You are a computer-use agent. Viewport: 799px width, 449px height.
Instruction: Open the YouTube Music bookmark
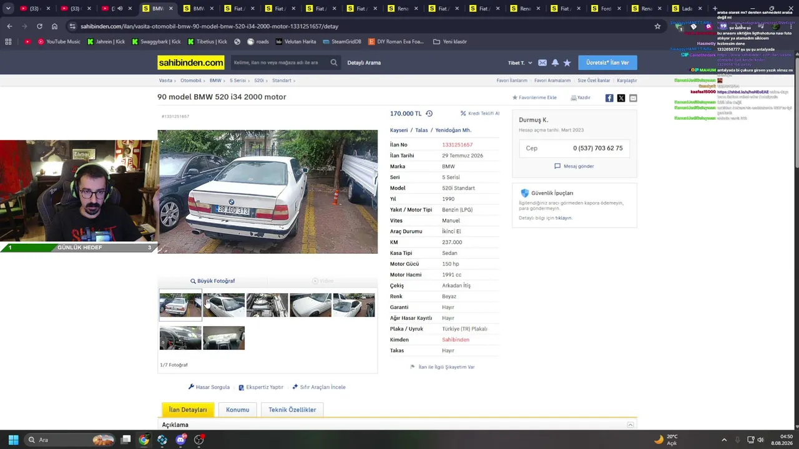[59, 42]
